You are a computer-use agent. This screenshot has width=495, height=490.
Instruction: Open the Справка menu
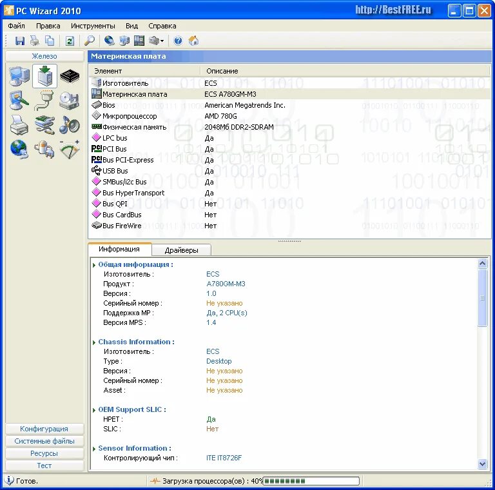tap(162, 26)
